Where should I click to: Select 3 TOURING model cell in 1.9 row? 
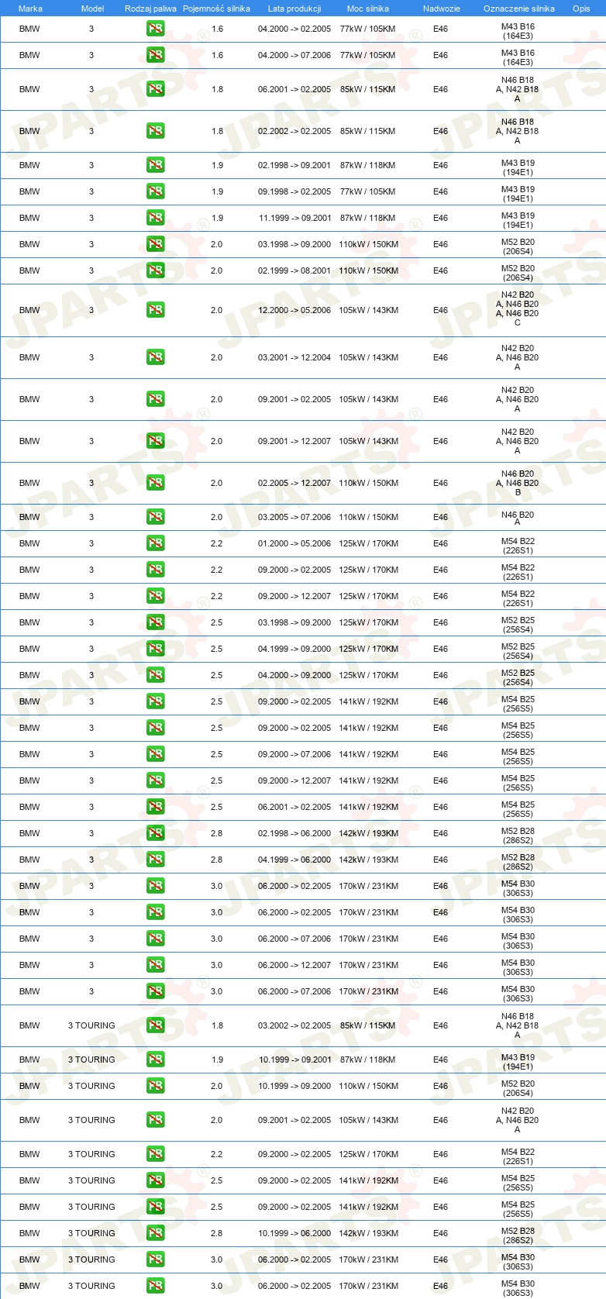tap(91, 1060)
